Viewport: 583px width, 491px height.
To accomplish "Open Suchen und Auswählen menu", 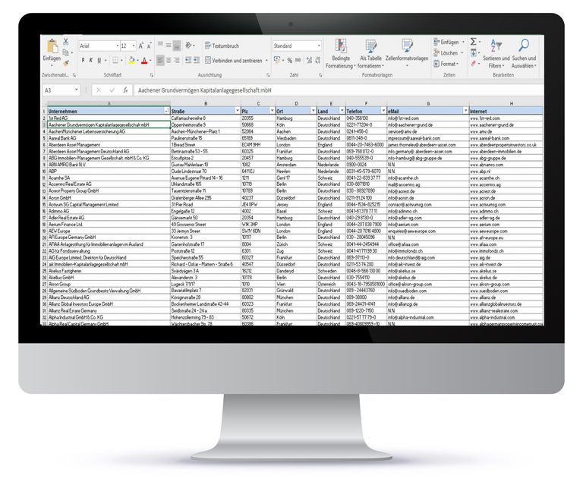I will [524, 54].
